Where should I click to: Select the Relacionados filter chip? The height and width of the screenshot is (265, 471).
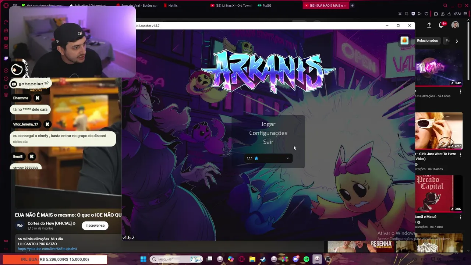[x=427, y=40]
